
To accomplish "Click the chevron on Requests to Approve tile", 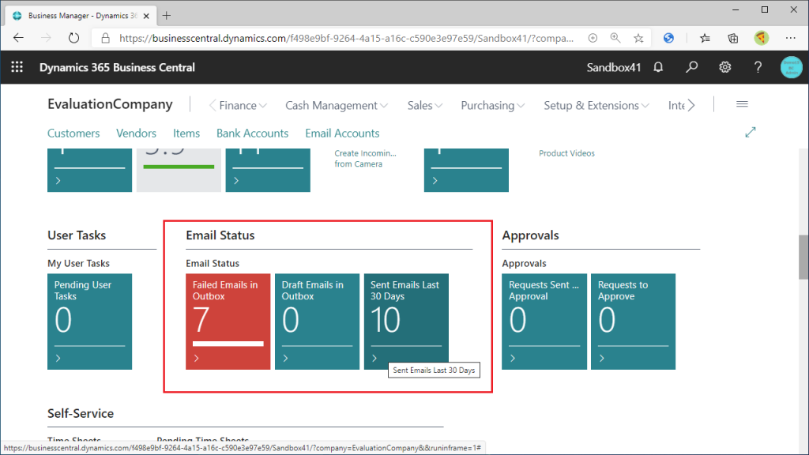I will (601, 358).
